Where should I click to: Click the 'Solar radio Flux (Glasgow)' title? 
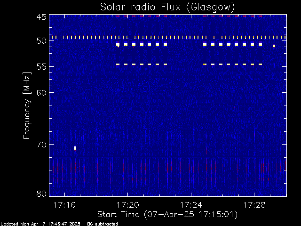tap(167, 7)
